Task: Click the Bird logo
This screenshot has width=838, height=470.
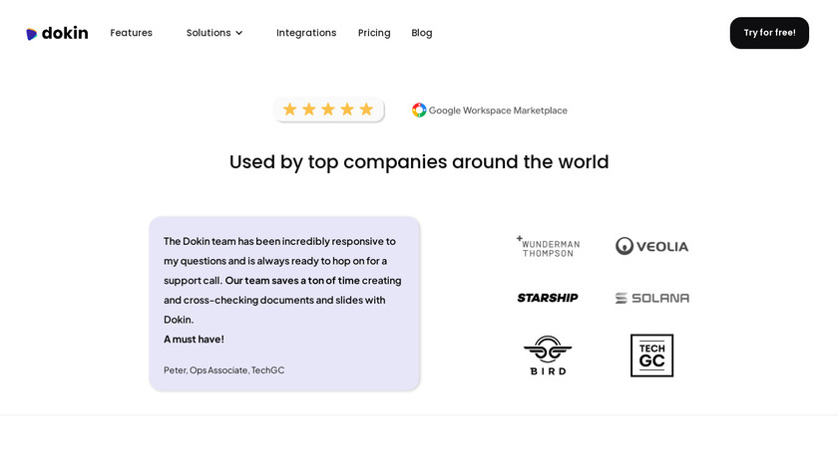Action: [547, 355]
